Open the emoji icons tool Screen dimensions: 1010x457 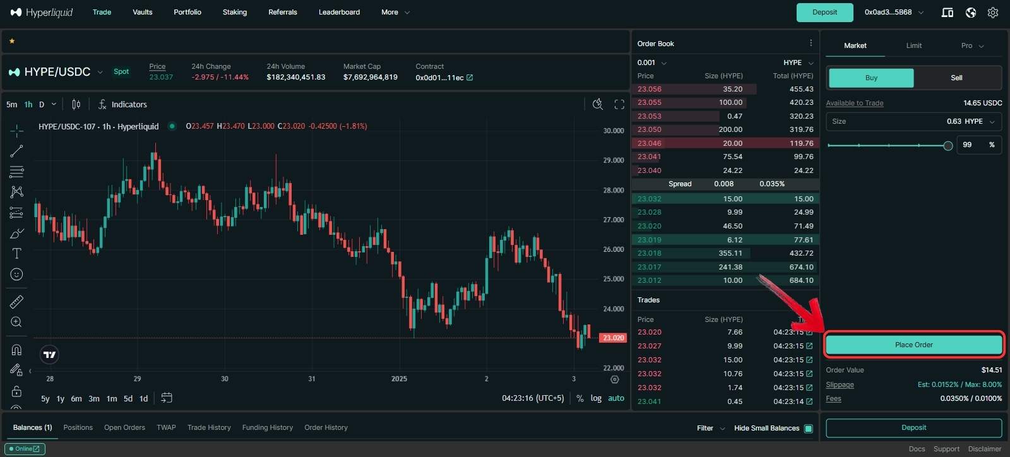coord(17,274)
